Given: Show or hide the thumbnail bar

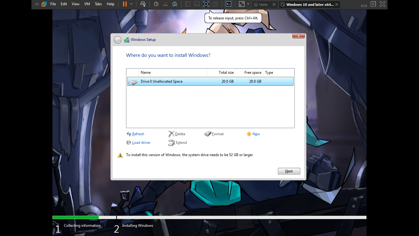Looking at the screenshot, I should (197, 4).
